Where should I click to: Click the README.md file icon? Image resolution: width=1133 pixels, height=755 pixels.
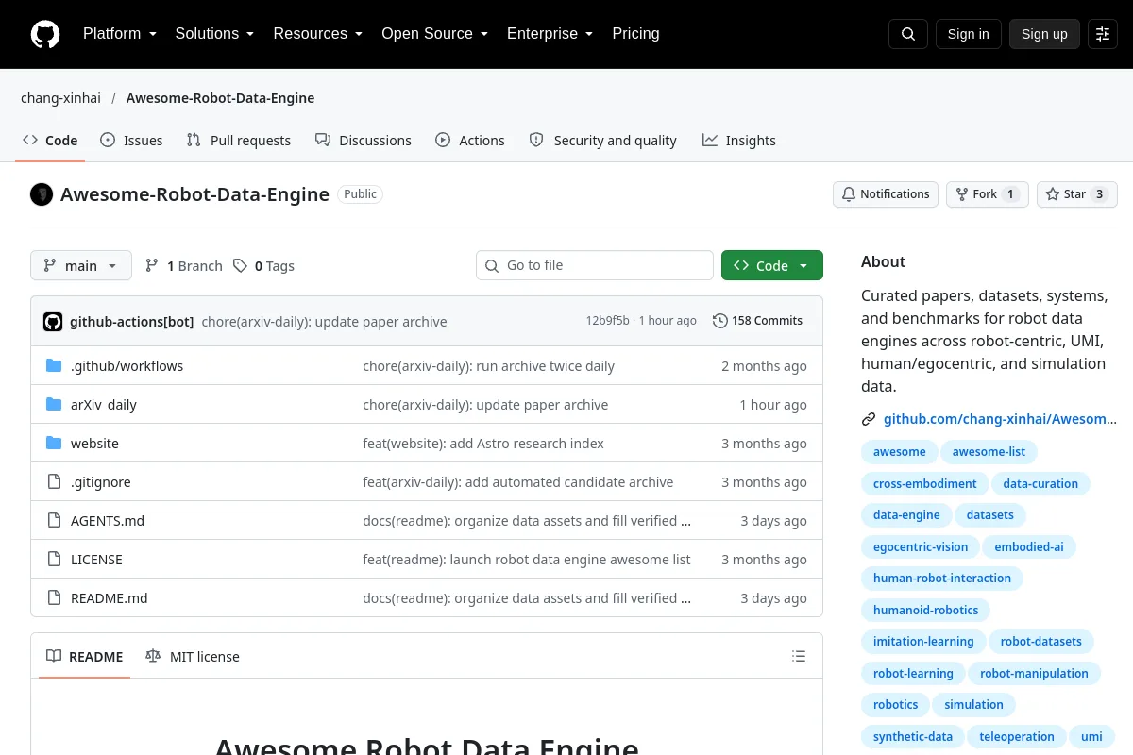coord(54,598)
